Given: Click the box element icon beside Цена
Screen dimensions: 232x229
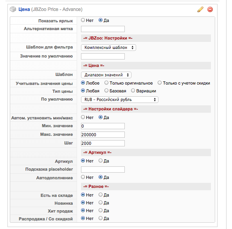Looking at the screenshot, I should click(x=13, y=9).
